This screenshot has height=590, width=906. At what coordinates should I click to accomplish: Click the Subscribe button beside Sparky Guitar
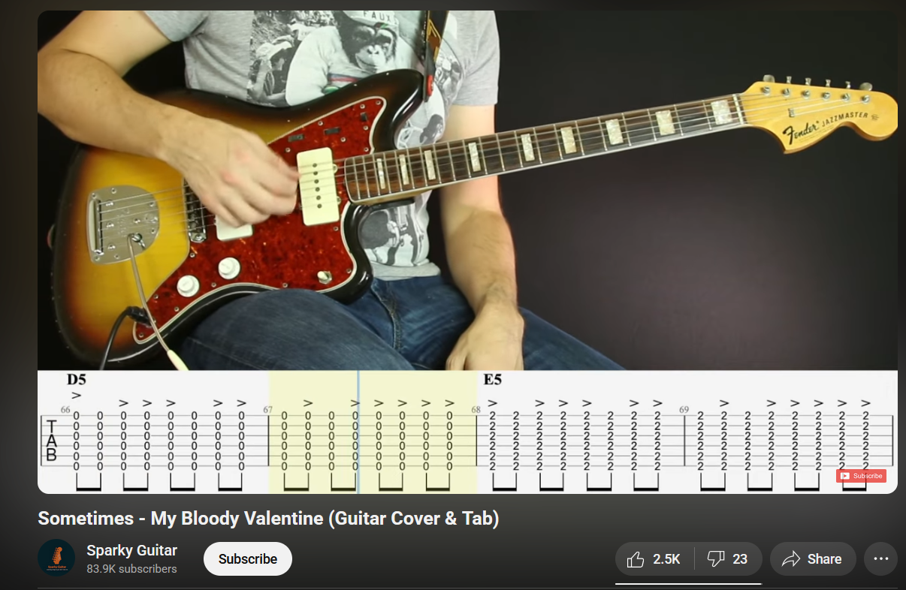(x=248, y=559)
